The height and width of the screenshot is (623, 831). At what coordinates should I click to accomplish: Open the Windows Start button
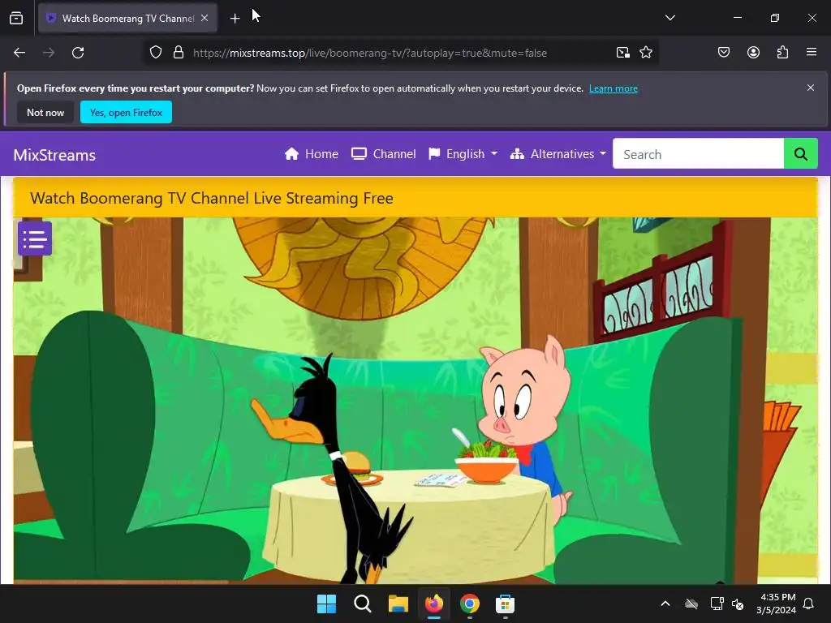326,604
